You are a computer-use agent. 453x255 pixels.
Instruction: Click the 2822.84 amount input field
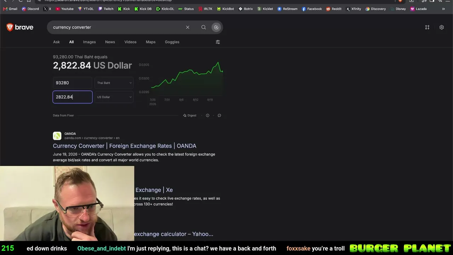click(x=73, y=97)
